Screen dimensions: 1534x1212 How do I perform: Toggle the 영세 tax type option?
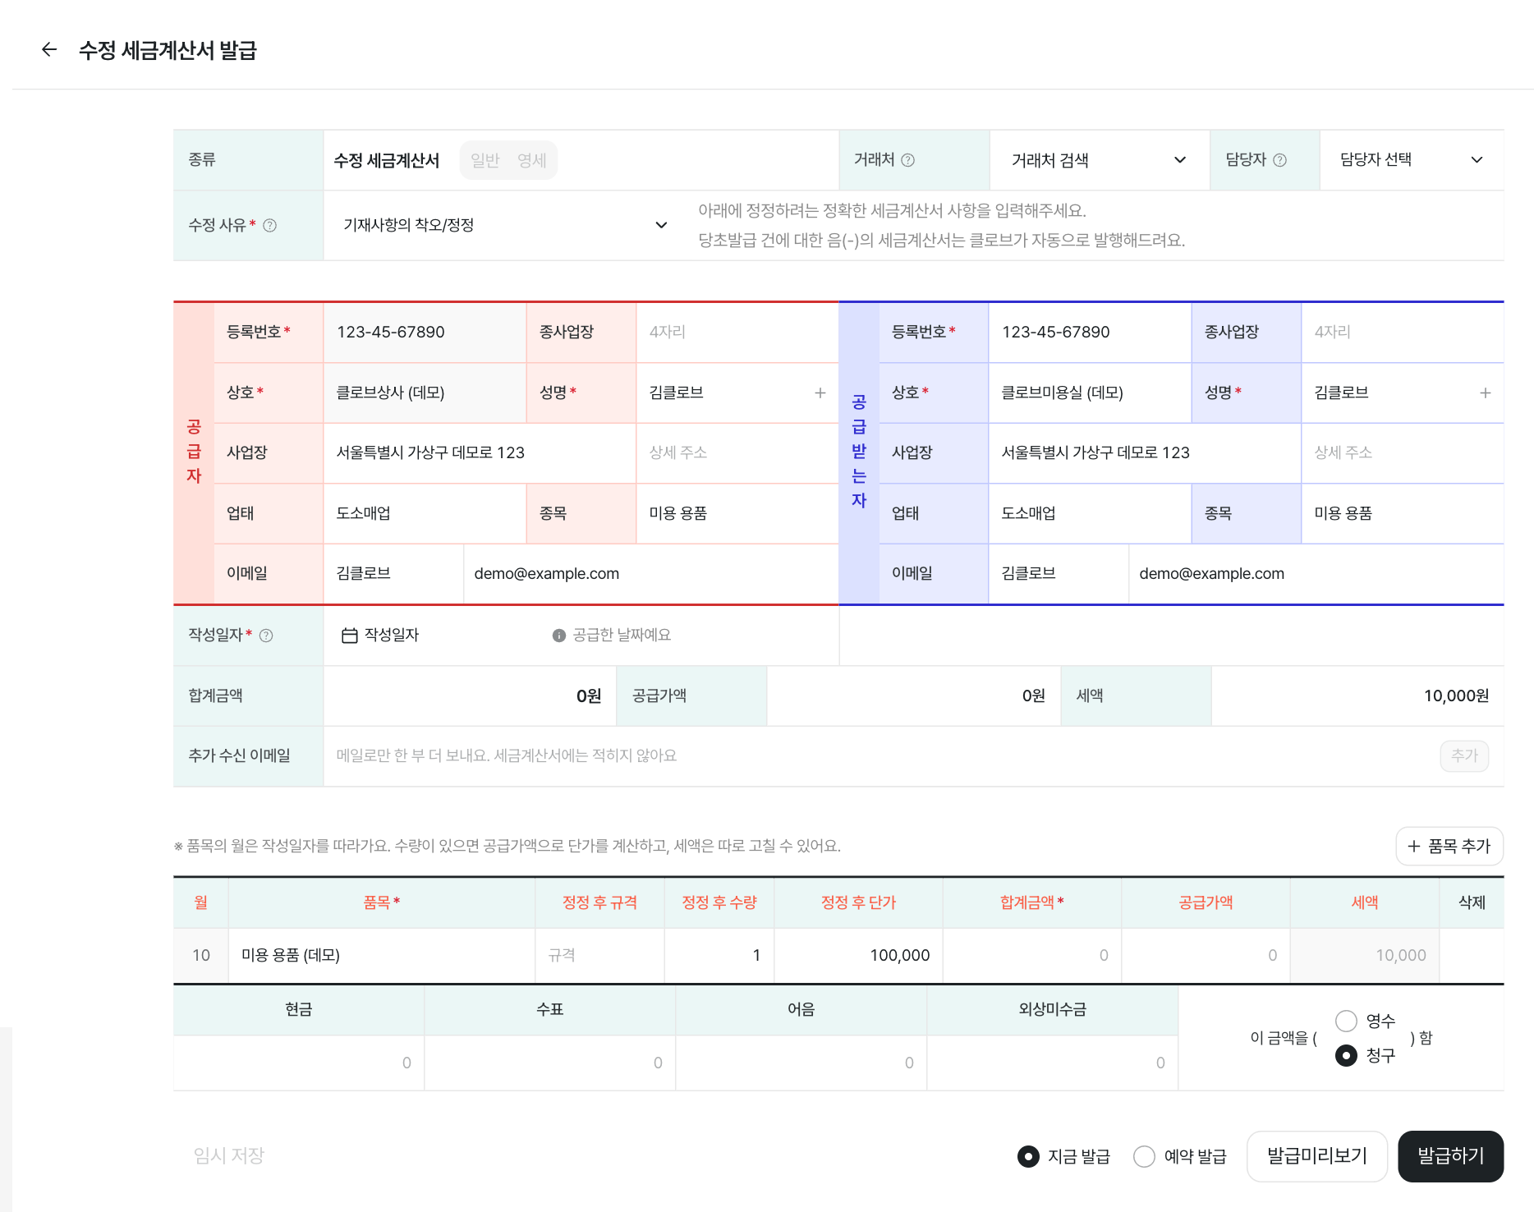coord(532,160)
